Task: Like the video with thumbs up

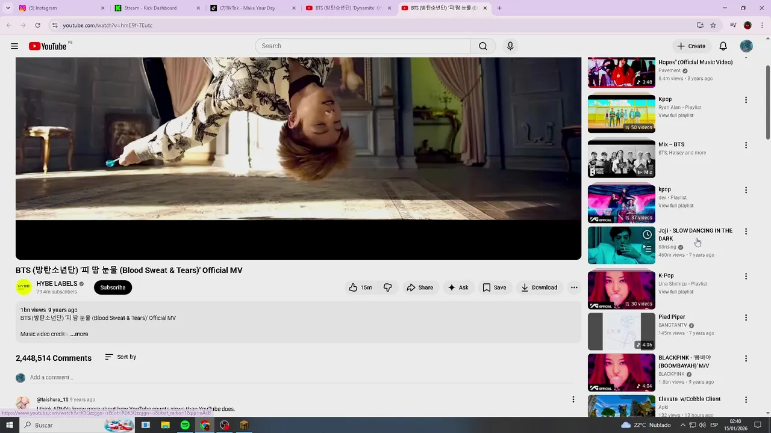Action: 360,287
